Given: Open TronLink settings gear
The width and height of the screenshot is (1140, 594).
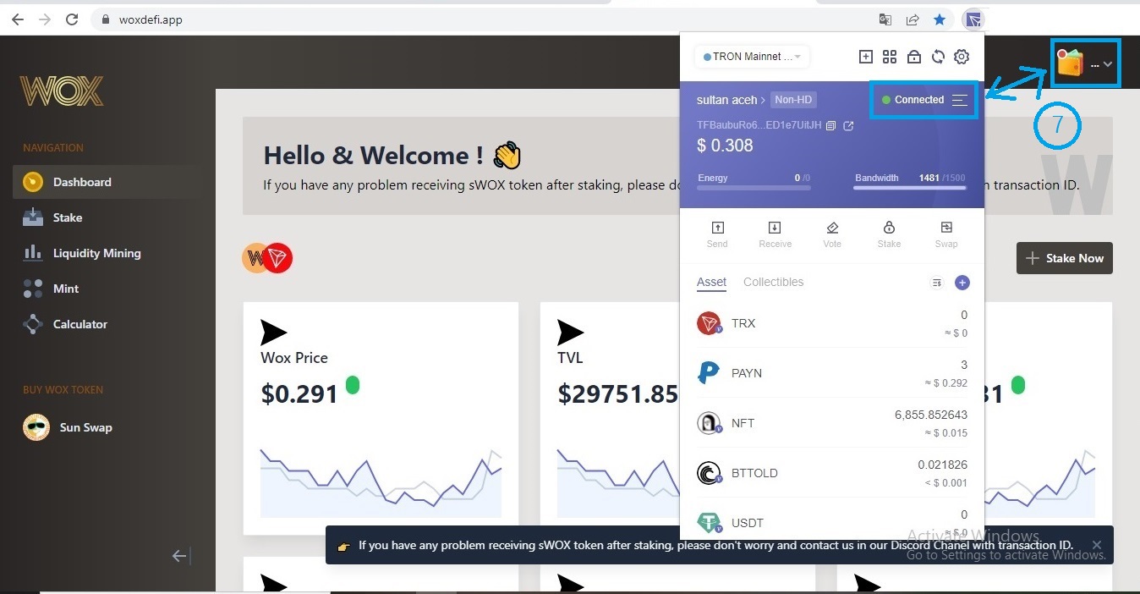Looking at the screenshot, I should pos(962,57).
